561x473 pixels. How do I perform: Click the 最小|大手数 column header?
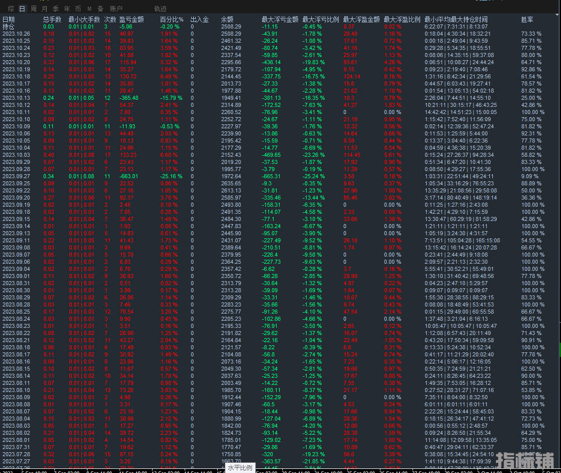coord(84,19)
